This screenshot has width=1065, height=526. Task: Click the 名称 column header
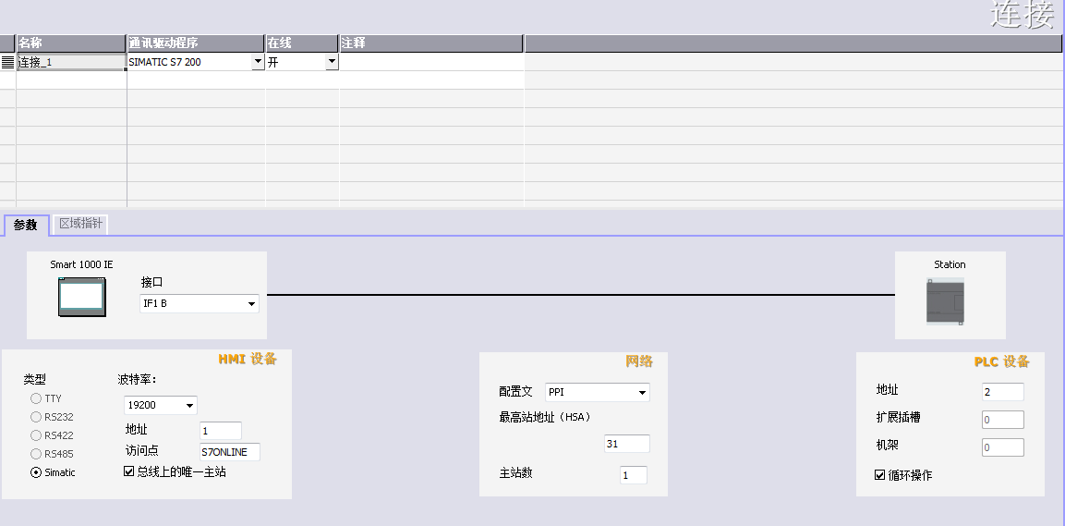coord(71,43)
